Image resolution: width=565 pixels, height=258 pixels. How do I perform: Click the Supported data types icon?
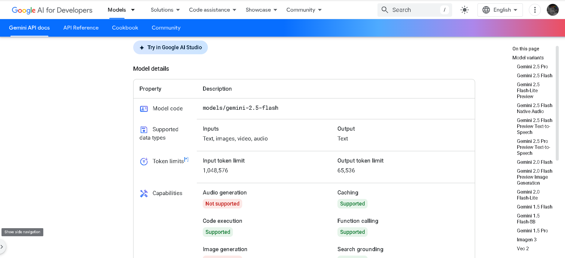point(144,130)
